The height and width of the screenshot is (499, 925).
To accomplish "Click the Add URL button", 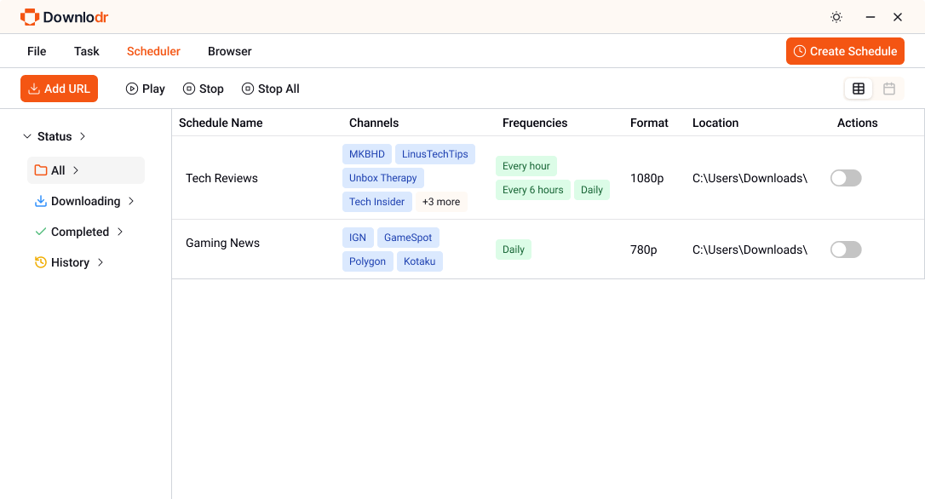I will tap(59, 89).
